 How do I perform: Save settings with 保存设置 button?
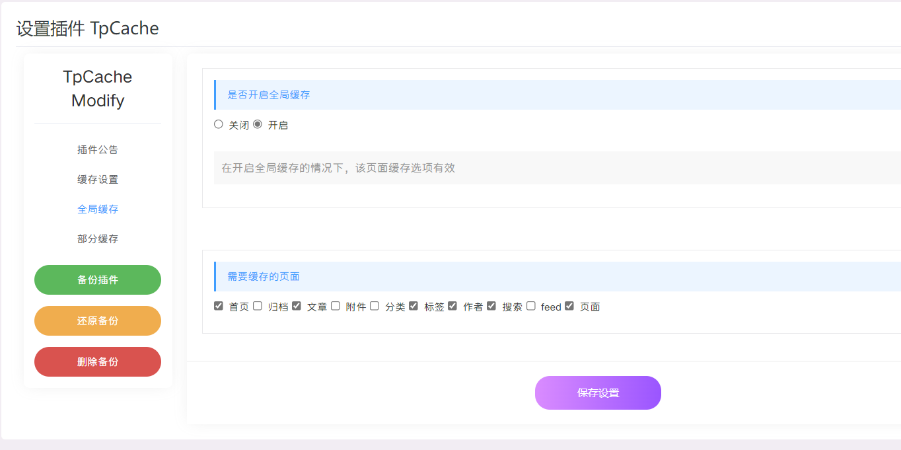[x=598, y=393]
